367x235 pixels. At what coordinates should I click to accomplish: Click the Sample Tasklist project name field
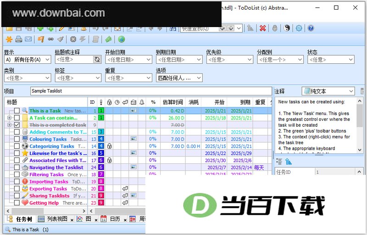(151, 91)
